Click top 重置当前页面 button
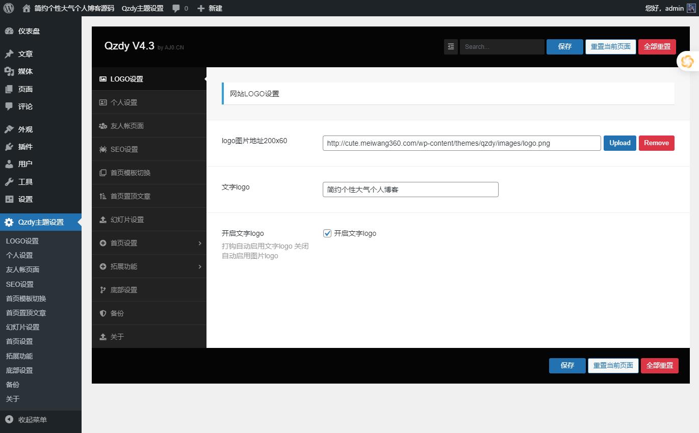Viewport: 699px width, 433px height. click(611, 46)
